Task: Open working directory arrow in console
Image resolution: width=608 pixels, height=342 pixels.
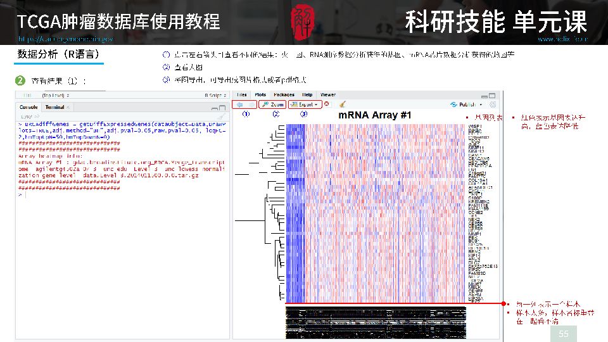Action: click(x=37, y=117)
